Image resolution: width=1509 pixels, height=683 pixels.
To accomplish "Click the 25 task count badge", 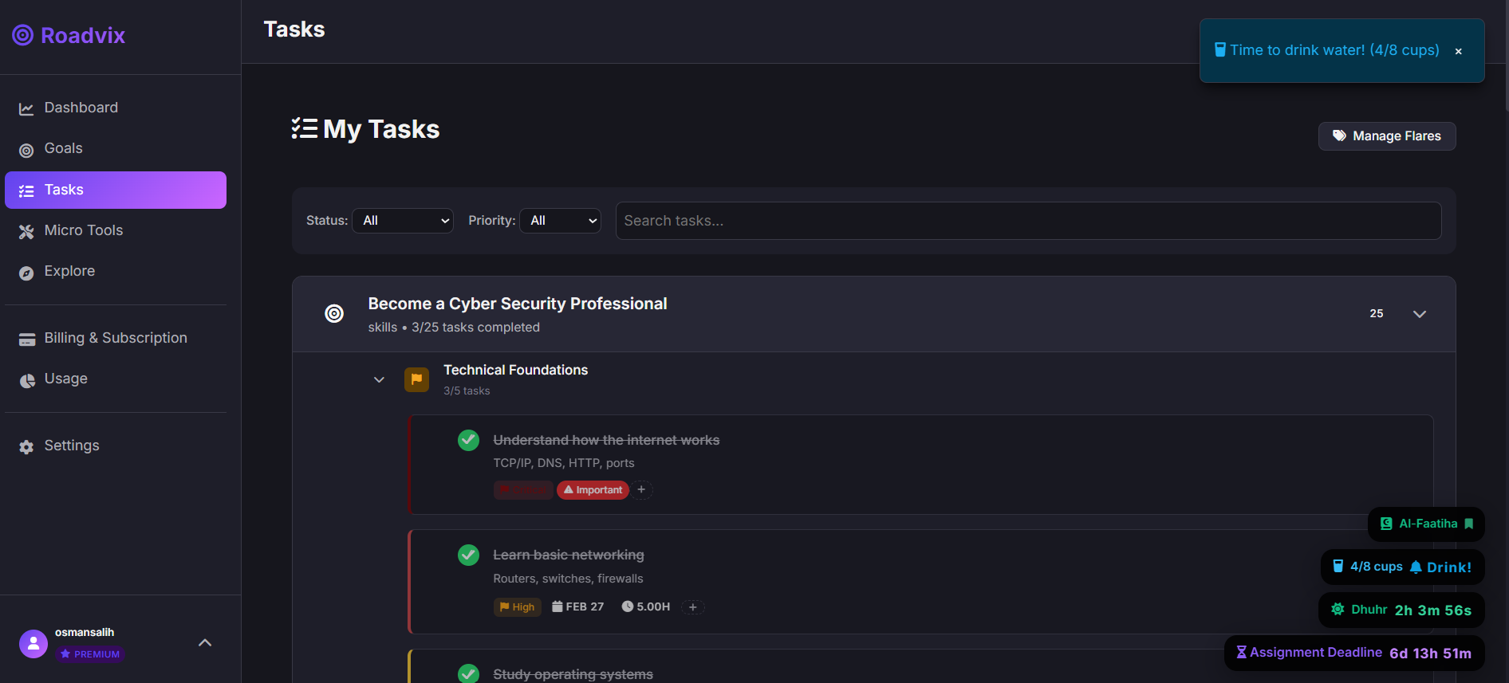I will [1377, 313].
